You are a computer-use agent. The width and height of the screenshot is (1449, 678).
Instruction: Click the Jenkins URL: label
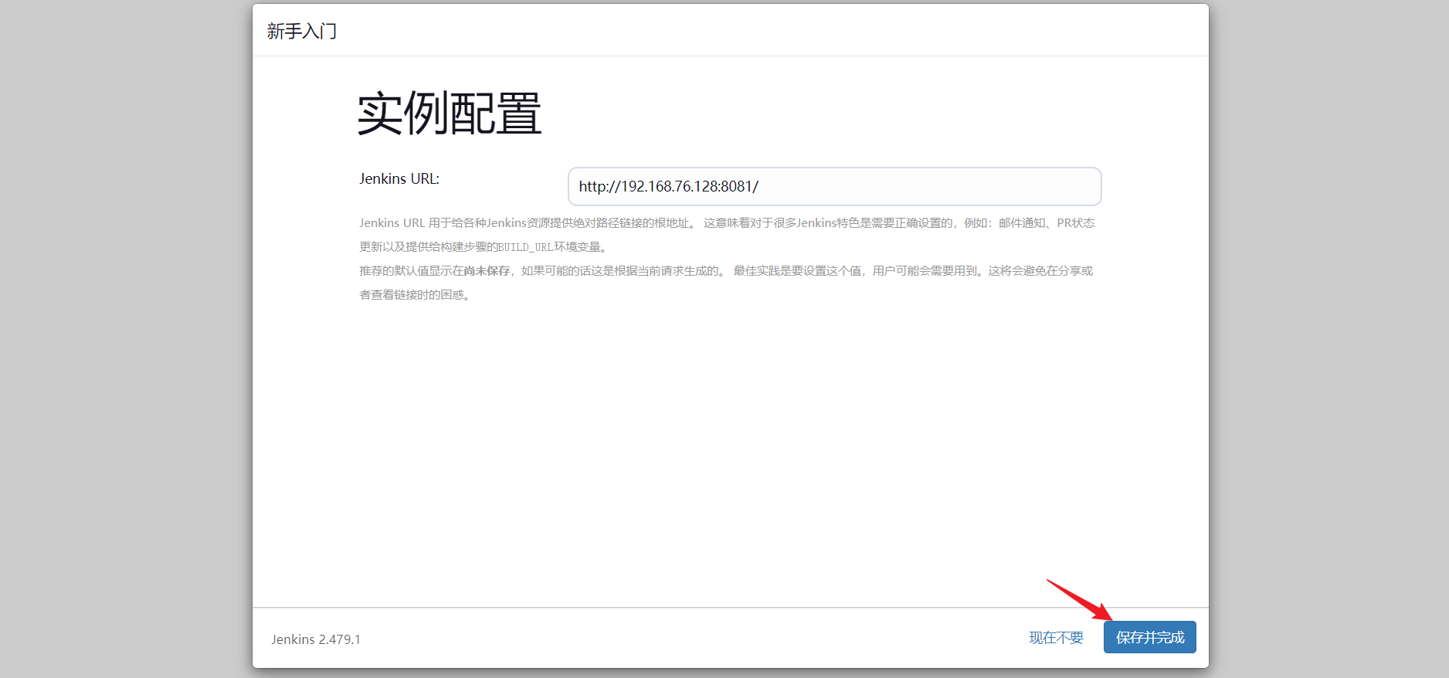point(399,178)
